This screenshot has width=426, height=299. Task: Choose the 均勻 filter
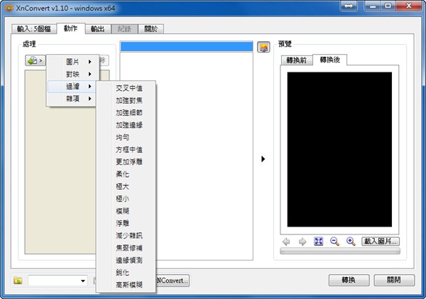pyautogui.click(x=122, y=137)
